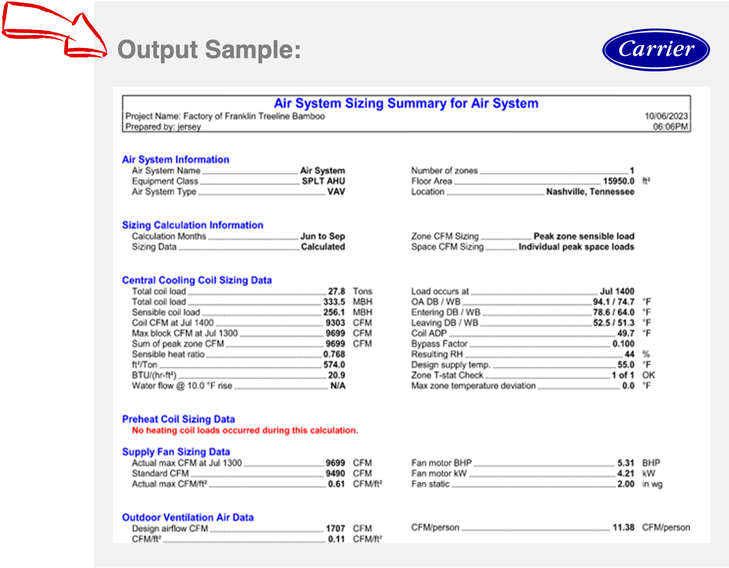Image resolution: width=729 pixels, height=568 pixels.
Task: Click the 'Load occurs at' value 'Jul 1400'
Action: pos(617,291)
